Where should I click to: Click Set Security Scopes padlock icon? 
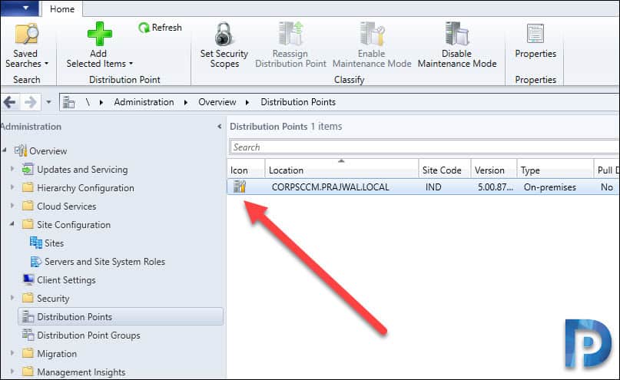coord(224,34)
